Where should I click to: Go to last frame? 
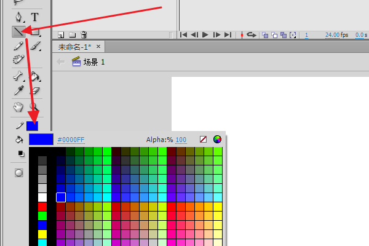228,35
